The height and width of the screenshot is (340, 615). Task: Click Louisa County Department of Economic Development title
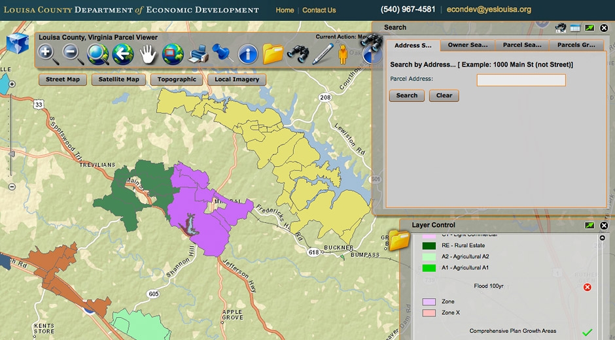[131, 9]
